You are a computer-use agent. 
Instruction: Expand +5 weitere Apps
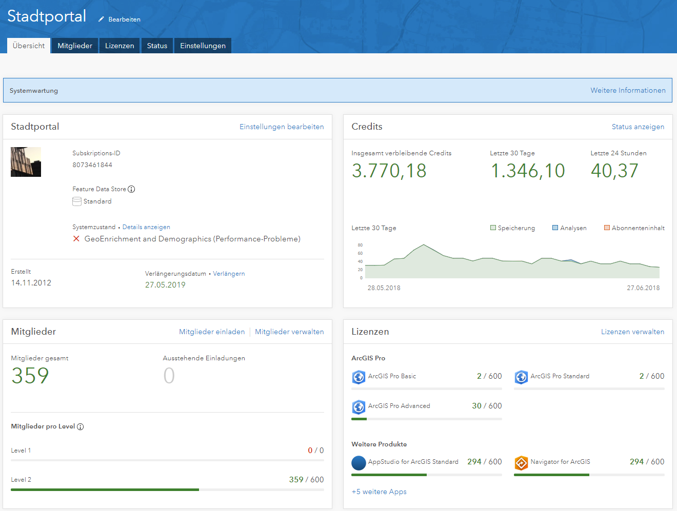379,492
